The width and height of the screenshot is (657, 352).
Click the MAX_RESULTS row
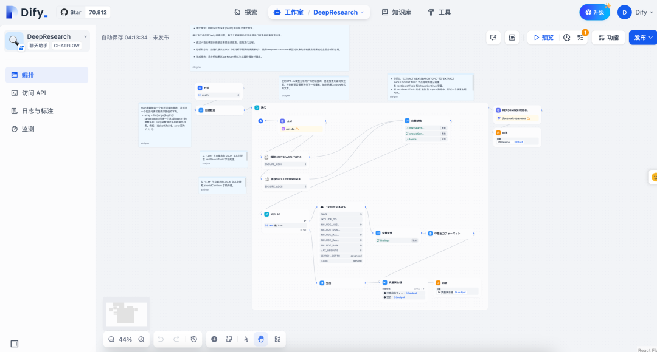341,251
